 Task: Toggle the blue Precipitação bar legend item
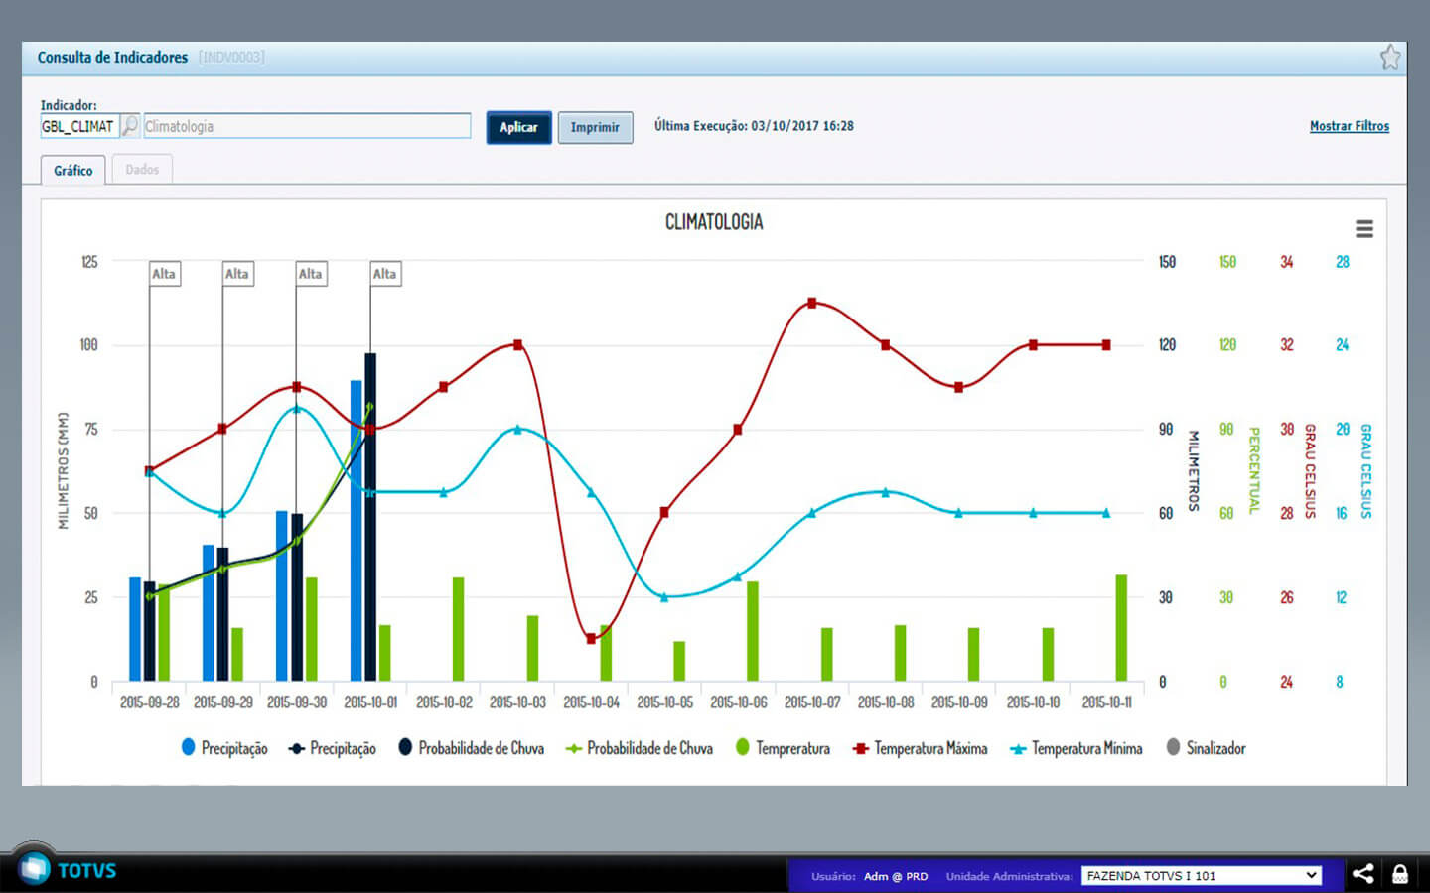pyautogui.click(x=224, y=748)
